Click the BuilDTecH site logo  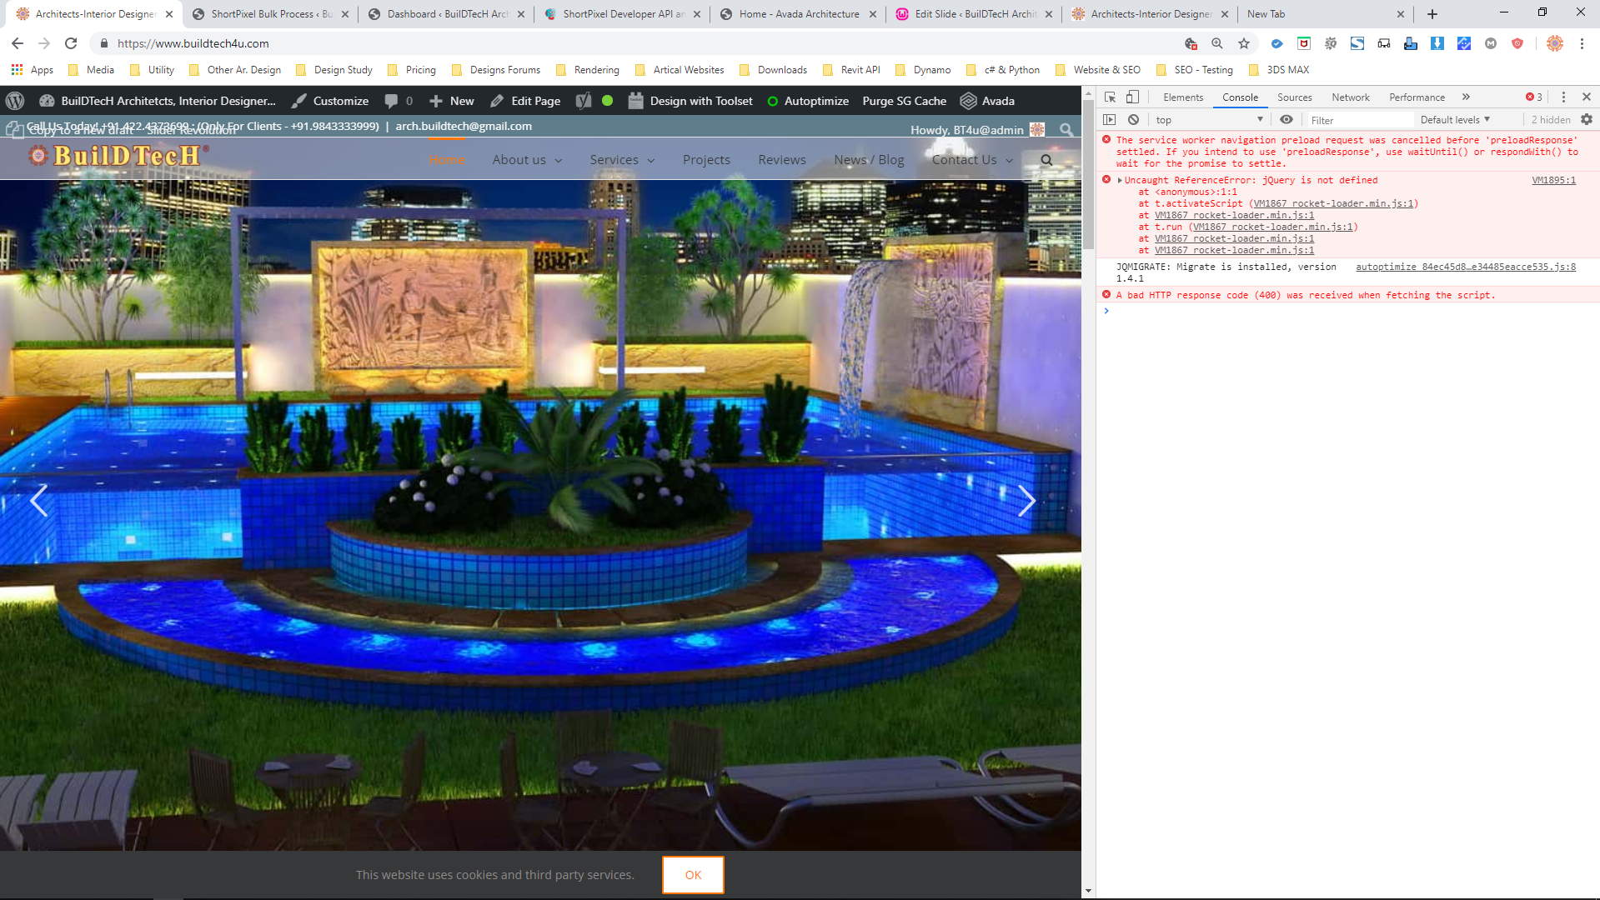[x=118, y=156]
